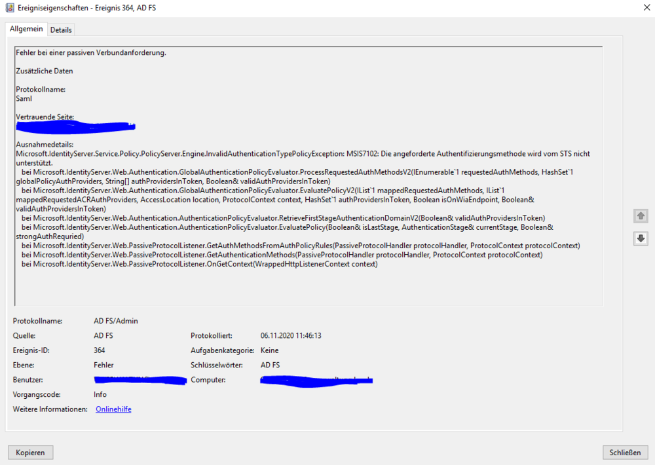Viewport: 655px width, 465px height.
Task: Go to previous event with up arrow
Action: (x=641, y=215)
